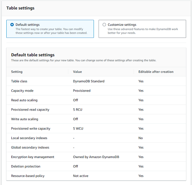Screen dimensions: 192x185
Task: Click the 5 RCU value
Action: (x=77, y=110)
